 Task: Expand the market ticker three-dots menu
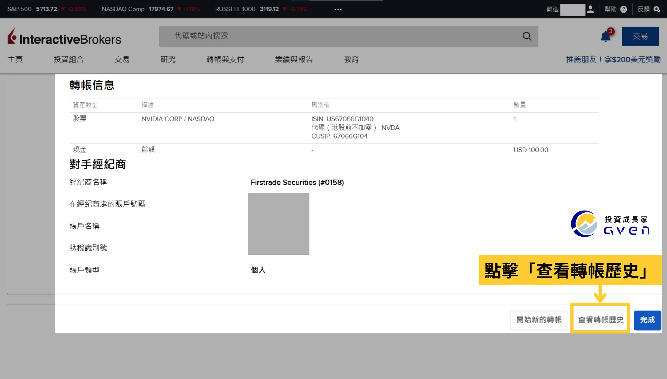[338, 9]
